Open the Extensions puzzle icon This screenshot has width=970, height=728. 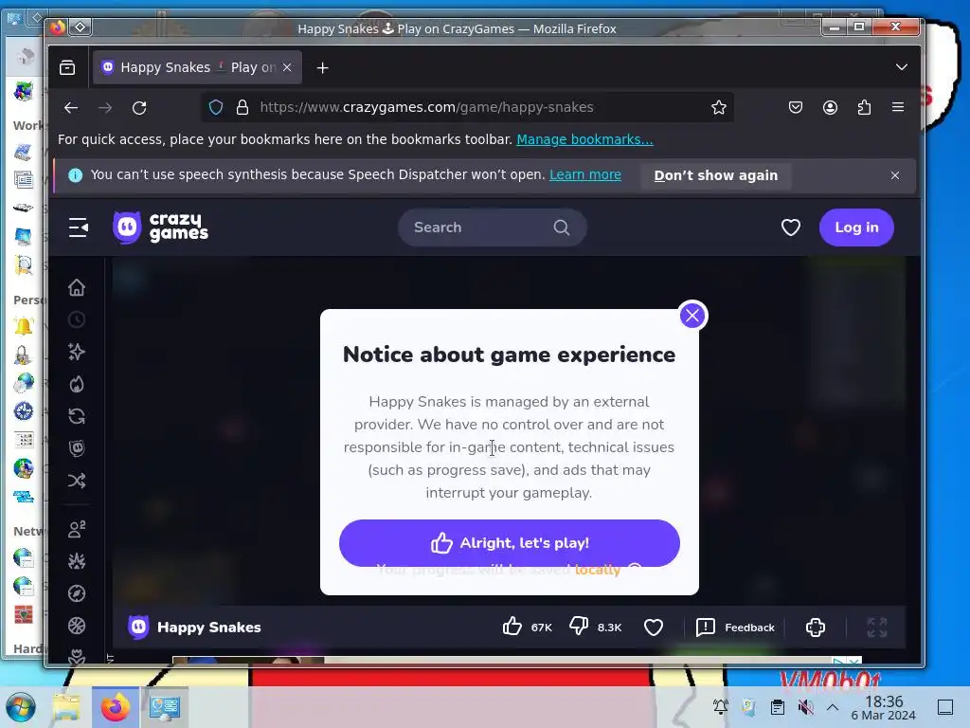point(864,108)
